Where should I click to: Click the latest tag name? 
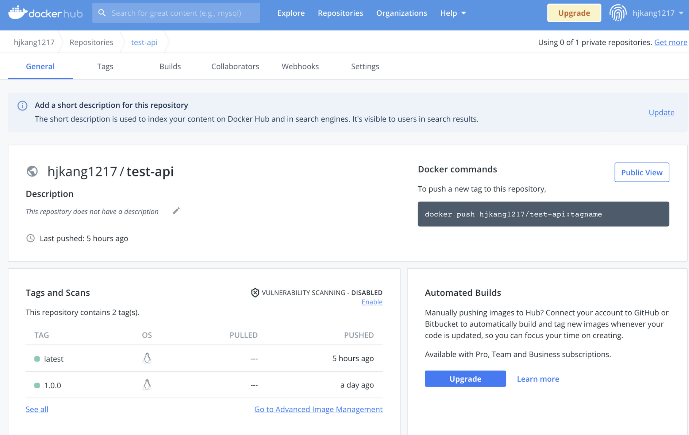53,359
